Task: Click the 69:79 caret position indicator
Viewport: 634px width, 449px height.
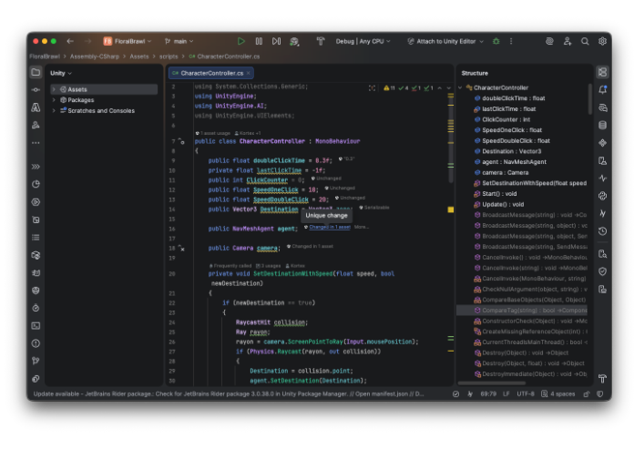Action: coord(488,394)
